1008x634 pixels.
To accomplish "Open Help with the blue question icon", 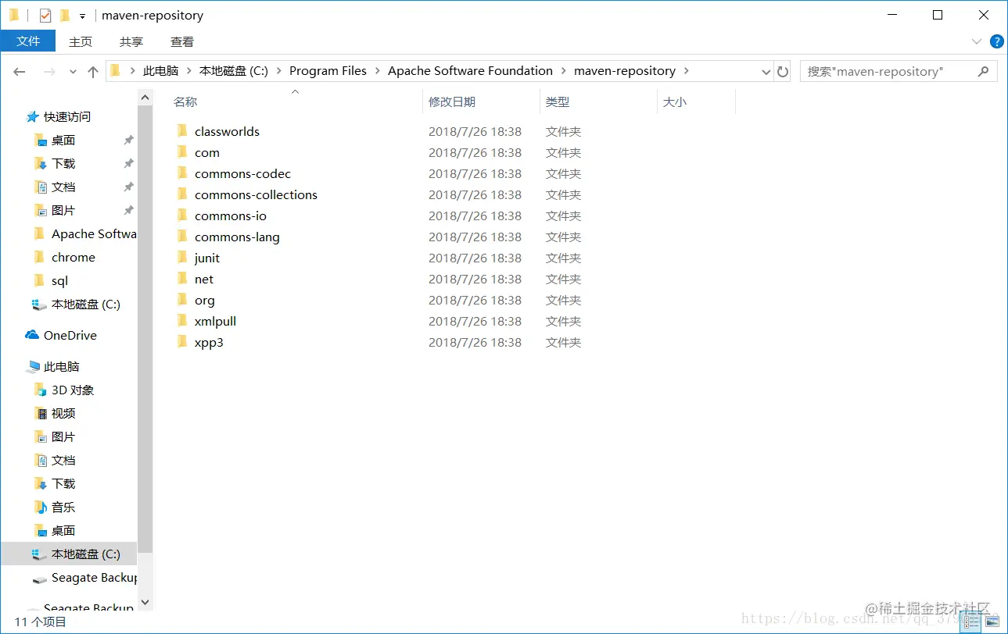I will (996, 41).
